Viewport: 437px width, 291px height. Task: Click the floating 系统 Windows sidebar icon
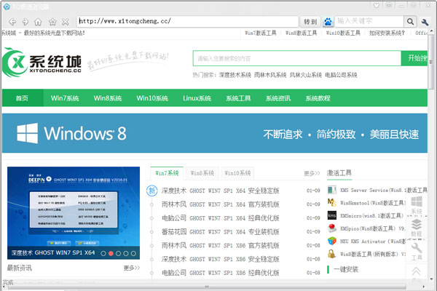[417, 204]
